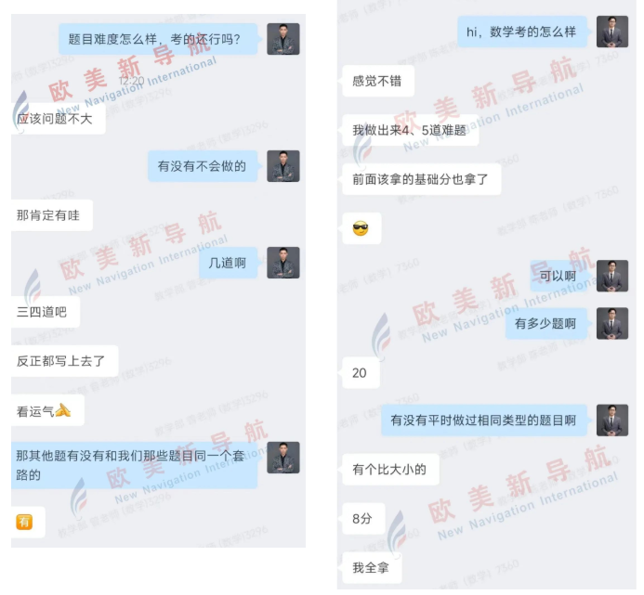Tap teacher avatar beside "题目难度怎么样" message
The height and width of the screenshot is (595, 644).
coord(283,39)
